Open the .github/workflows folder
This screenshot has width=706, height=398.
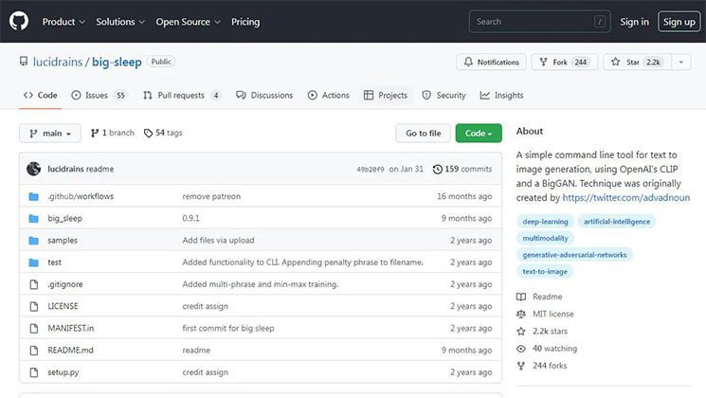(x=81, y=196)
